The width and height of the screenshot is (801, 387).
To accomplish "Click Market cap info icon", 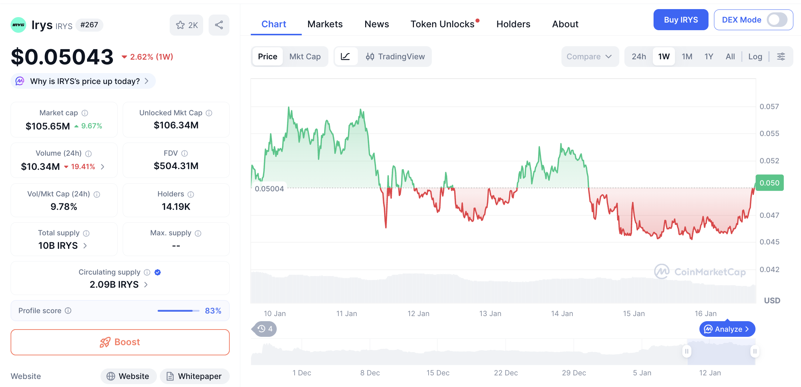I will tap(85, 113).
